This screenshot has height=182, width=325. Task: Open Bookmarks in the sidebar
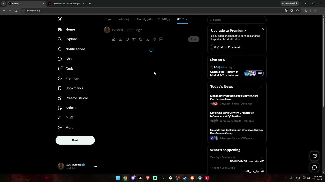pyautogui.click(x=70, y=88)
